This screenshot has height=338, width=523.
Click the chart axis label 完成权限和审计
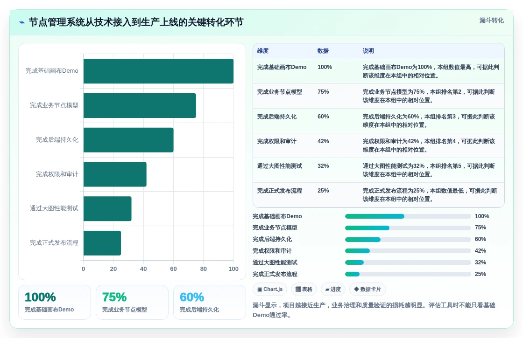tap(57, 174)
